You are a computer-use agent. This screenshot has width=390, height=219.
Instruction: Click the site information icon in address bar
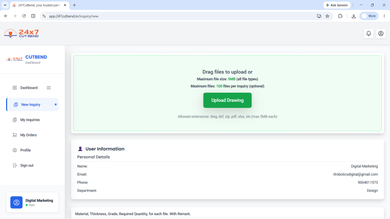(44, 16)
